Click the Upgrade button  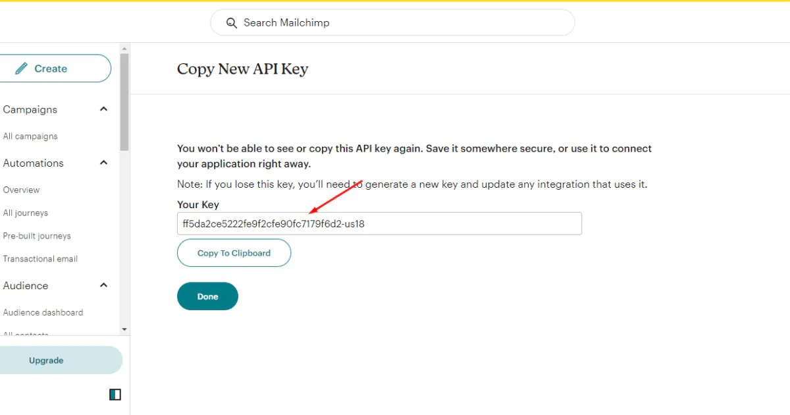(45, 360)
